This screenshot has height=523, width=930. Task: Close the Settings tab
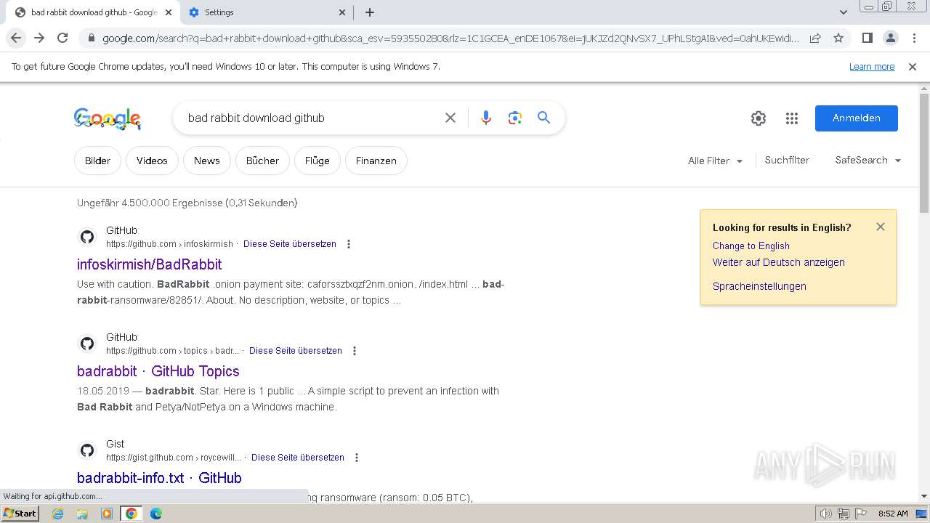coord(342,12)
